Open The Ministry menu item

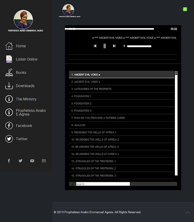[x=26, y=99]
